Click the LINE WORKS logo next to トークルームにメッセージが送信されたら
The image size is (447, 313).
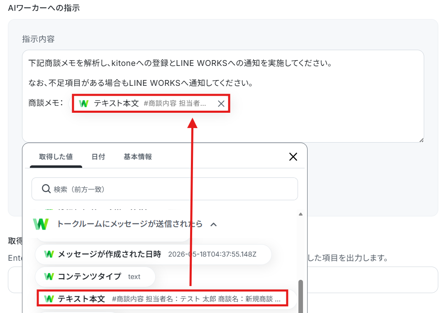coord(41,224)
